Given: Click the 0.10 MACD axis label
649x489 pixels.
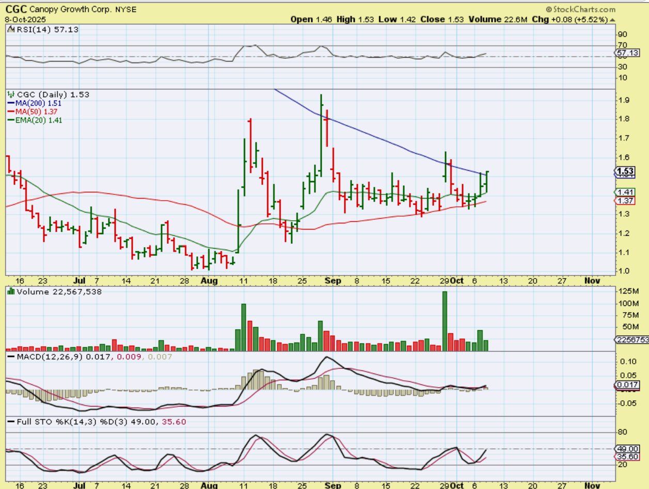Looking at the screenshot, I should point(629,361).
